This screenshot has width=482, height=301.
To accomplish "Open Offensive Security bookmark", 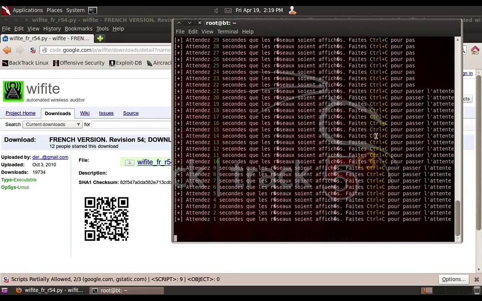I will coord(79,63).
